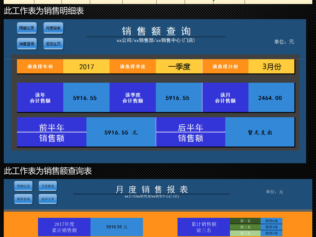Click 单位：元 in 销售额查询 panel
Viewport: 316px width, 237px height.
(x=284, y=42)
